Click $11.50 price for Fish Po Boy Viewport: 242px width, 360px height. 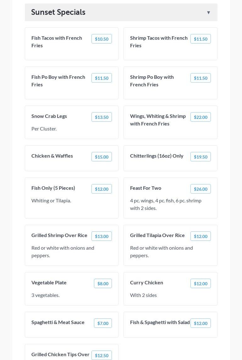tap(102, 78)
